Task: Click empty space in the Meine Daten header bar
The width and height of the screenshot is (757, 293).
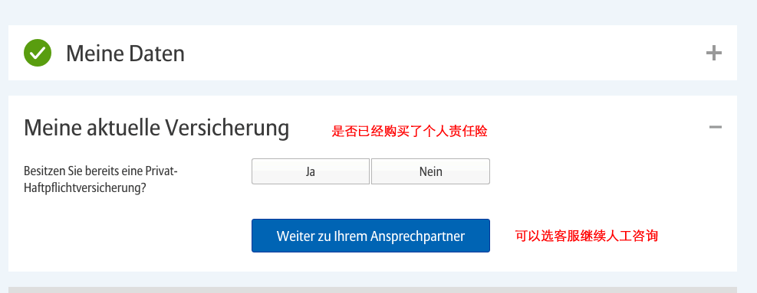Action: [435, 53]
